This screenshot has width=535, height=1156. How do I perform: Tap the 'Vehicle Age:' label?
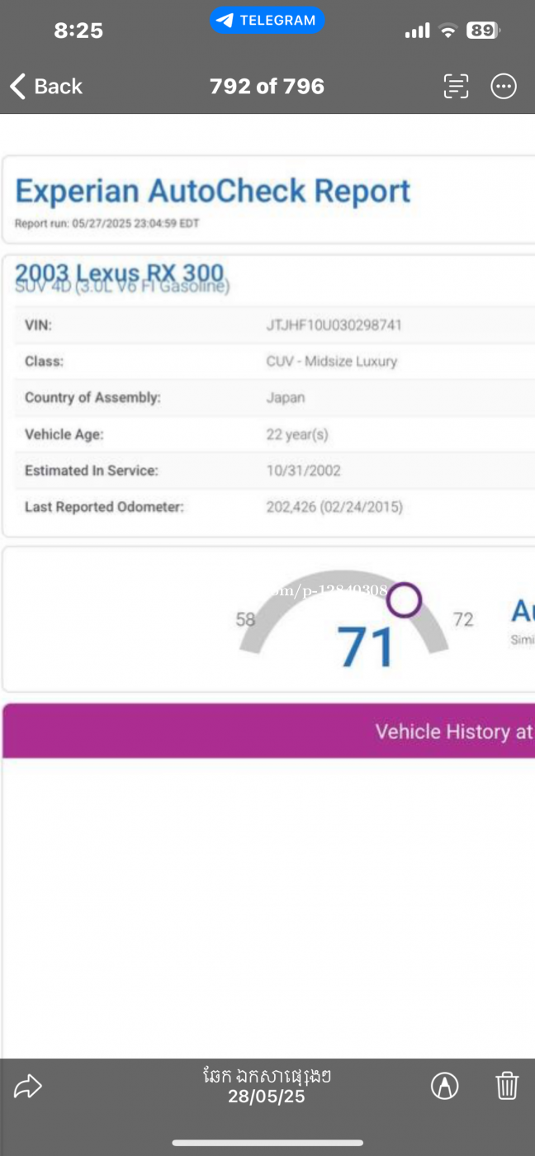(64, 433)
